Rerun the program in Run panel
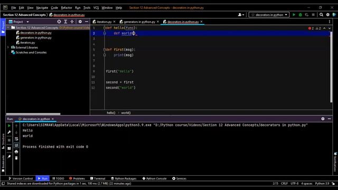338x190 pixels. tap(9, 126)
